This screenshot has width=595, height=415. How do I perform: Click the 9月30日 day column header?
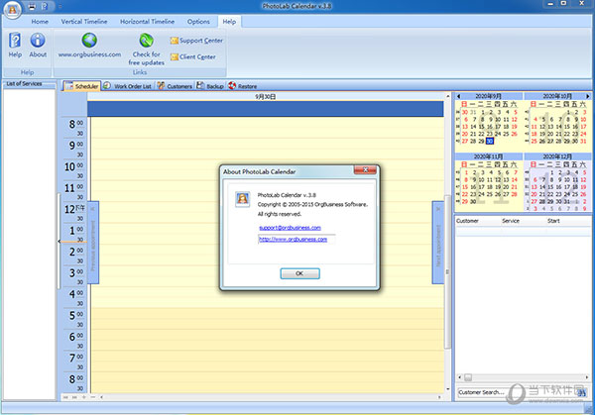coord(265,97)
